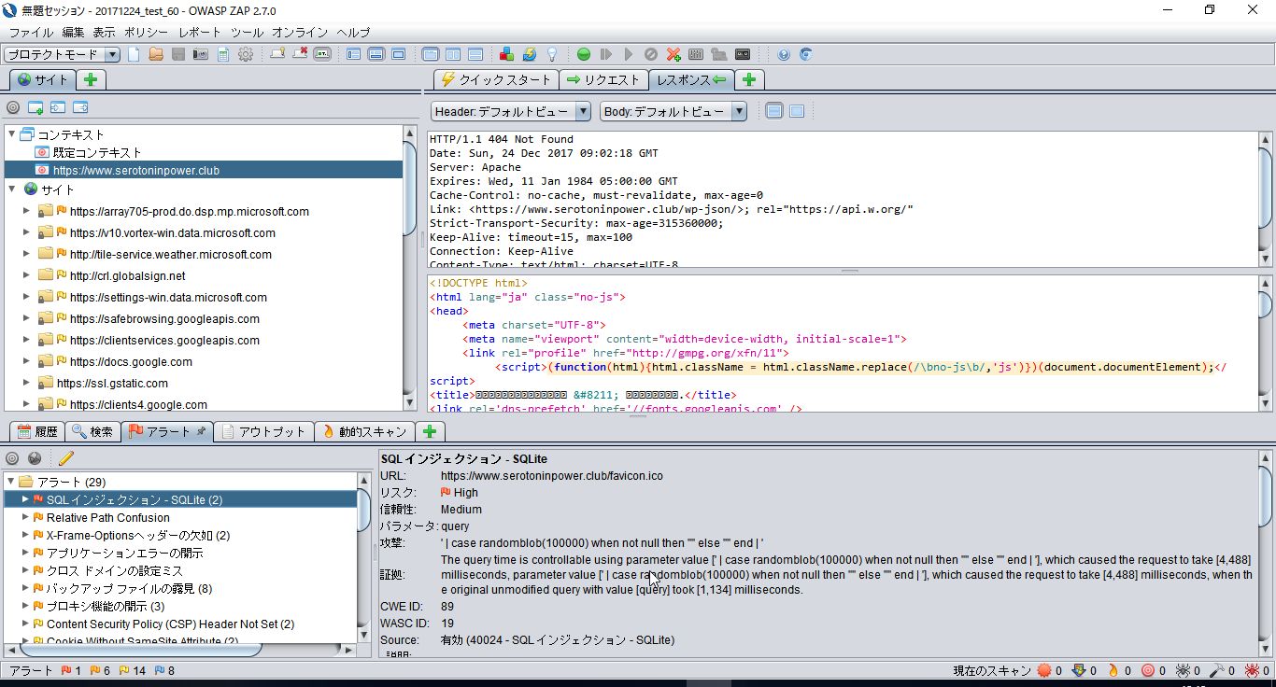Open Session Properties from the toolbar
The width and height of the screenshot is (1276, 687).
223,54
